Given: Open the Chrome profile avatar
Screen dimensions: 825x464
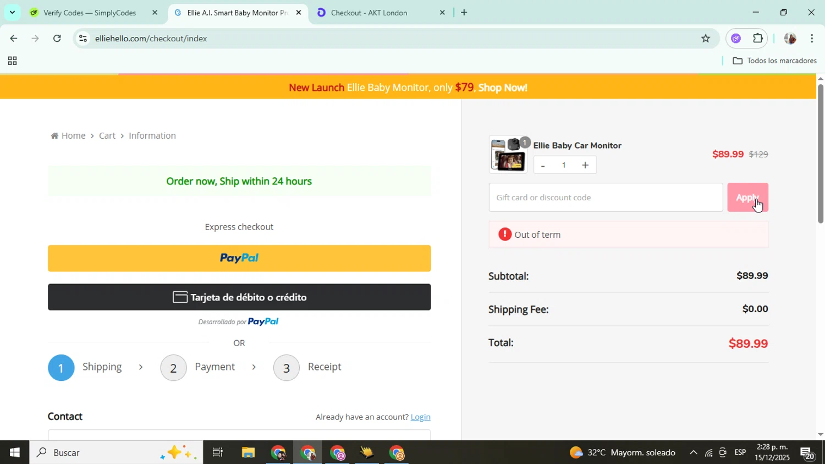Looking at the screenshot, I should (790, 39).
